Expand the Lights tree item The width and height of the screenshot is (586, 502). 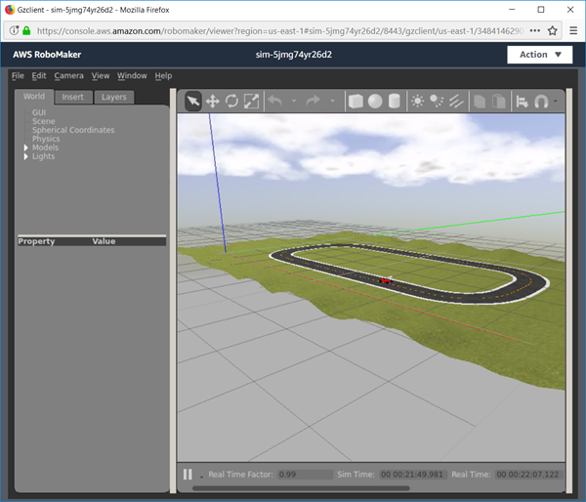pyautogui.click(x=26, y=156)
